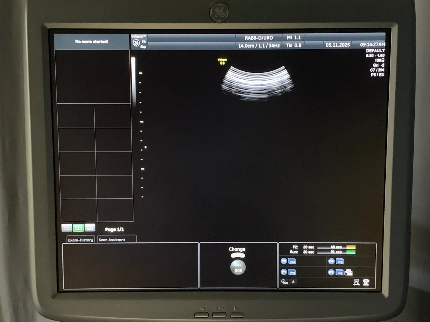430x322 pixels.
Task: Click the green Run progress bar
Action: [x=350, y=252]
